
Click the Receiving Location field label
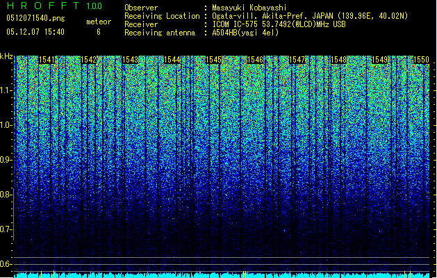tap(162, 16)
